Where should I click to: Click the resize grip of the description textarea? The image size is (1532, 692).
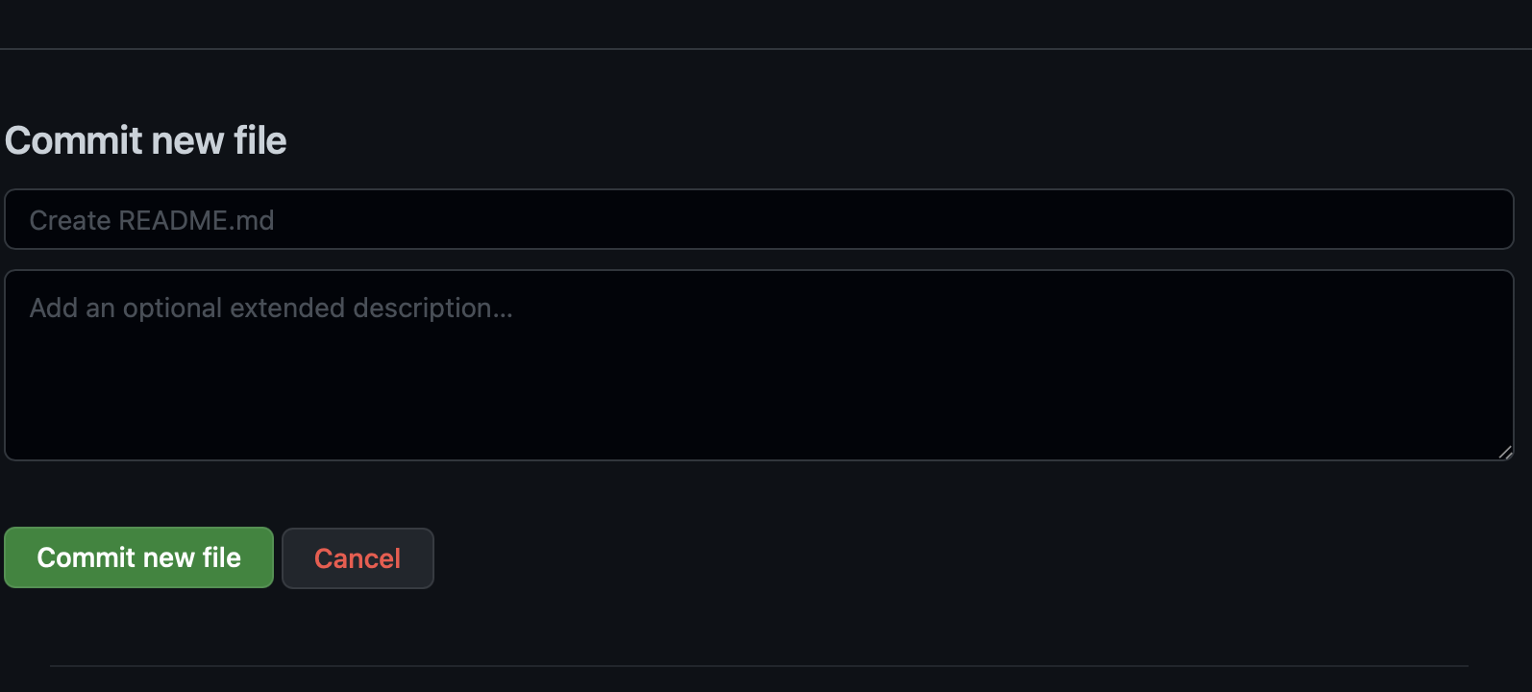coord(1505,452)
